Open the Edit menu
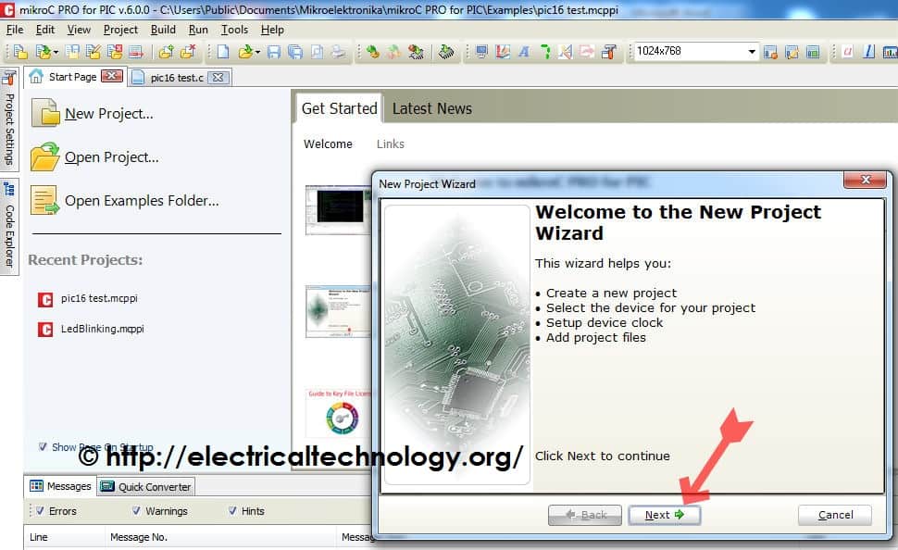898x550 pixels. (45, 30)
